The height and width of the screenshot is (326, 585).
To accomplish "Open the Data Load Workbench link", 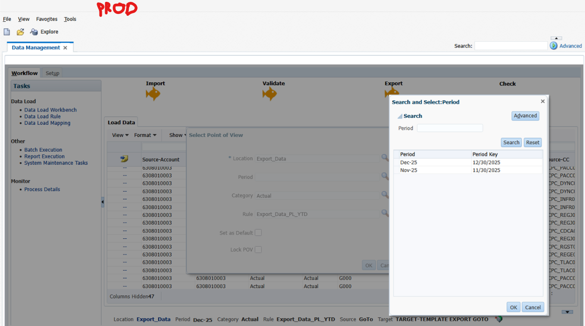I will (x=51, y=110).
